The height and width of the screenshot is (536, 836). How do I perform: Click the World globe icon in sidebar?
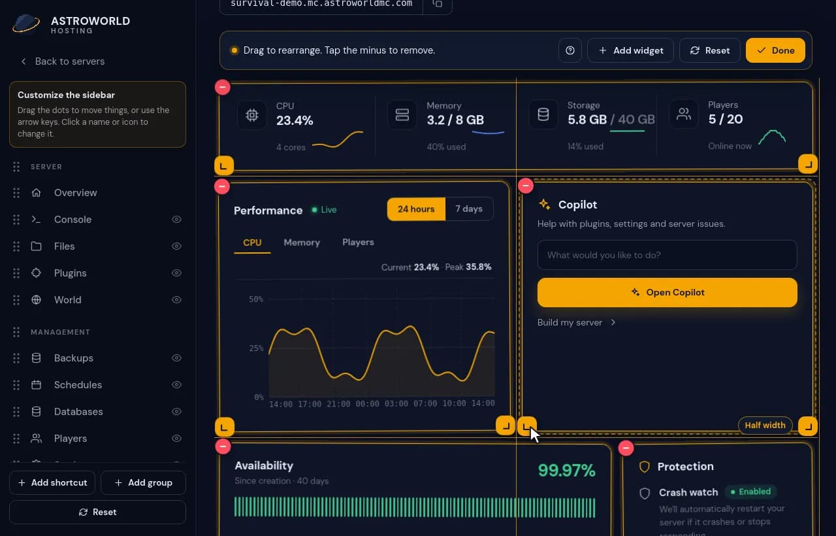(37, 300)
